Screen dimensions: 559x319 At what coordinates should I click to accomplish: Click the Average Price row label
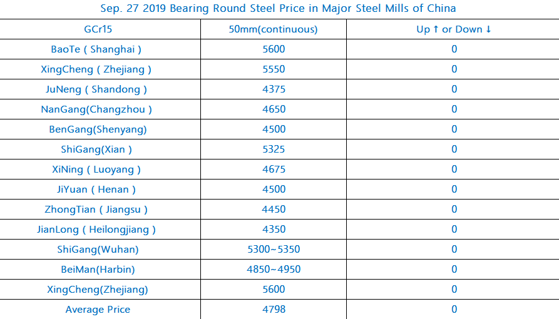click(x=98, y=310)
